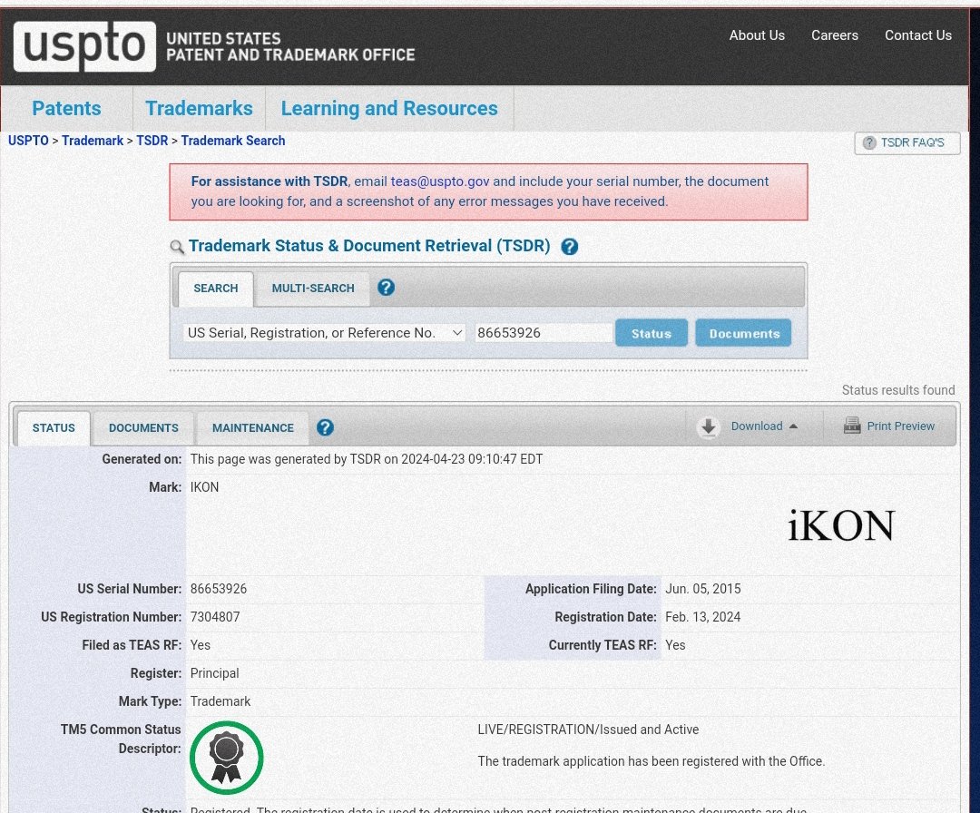Viewport: 980px width, 813px height.
Task: Switch to the SEARCH tab
Action: click(216, 288)
